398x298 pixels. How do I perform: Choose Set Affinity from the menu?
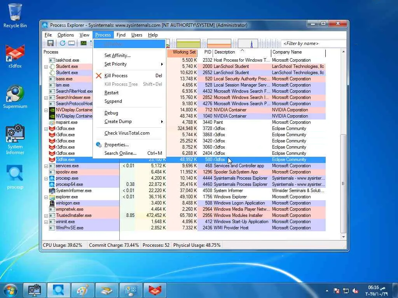click(x=129, y=55)
